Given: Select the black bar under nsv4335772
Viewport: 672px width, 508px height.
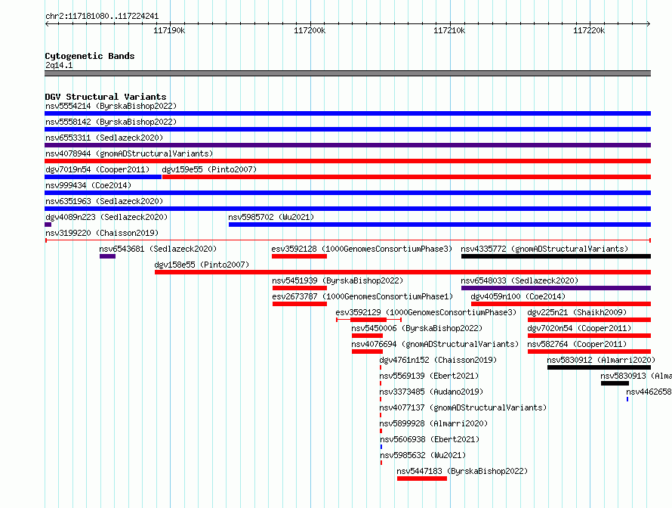Looking at the screenshot, I should click(x=556, y=256).
